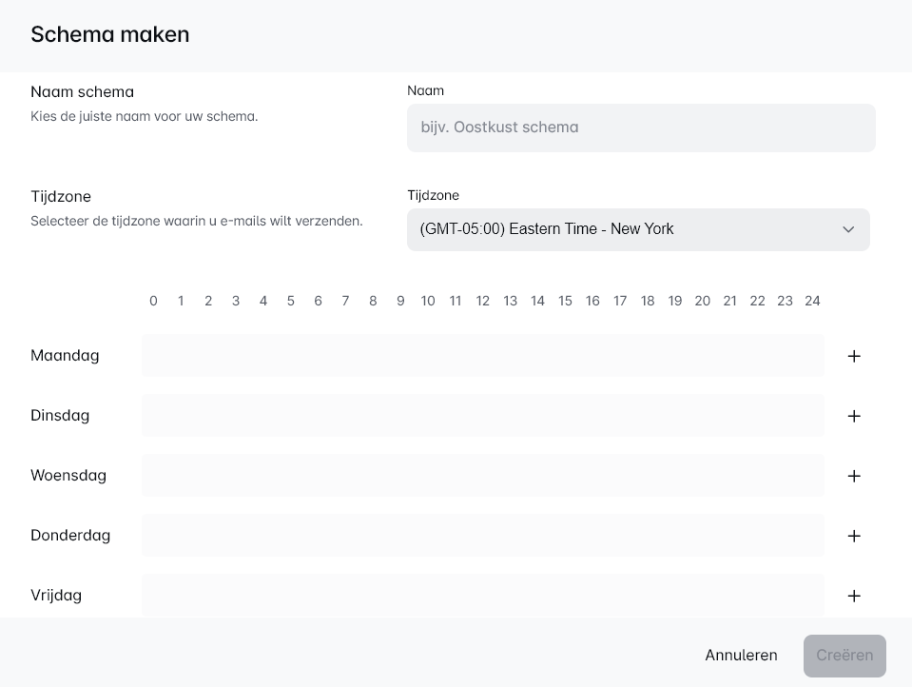
Task: Select the Woensdag schedule track
Action: (x=483, y=476)
